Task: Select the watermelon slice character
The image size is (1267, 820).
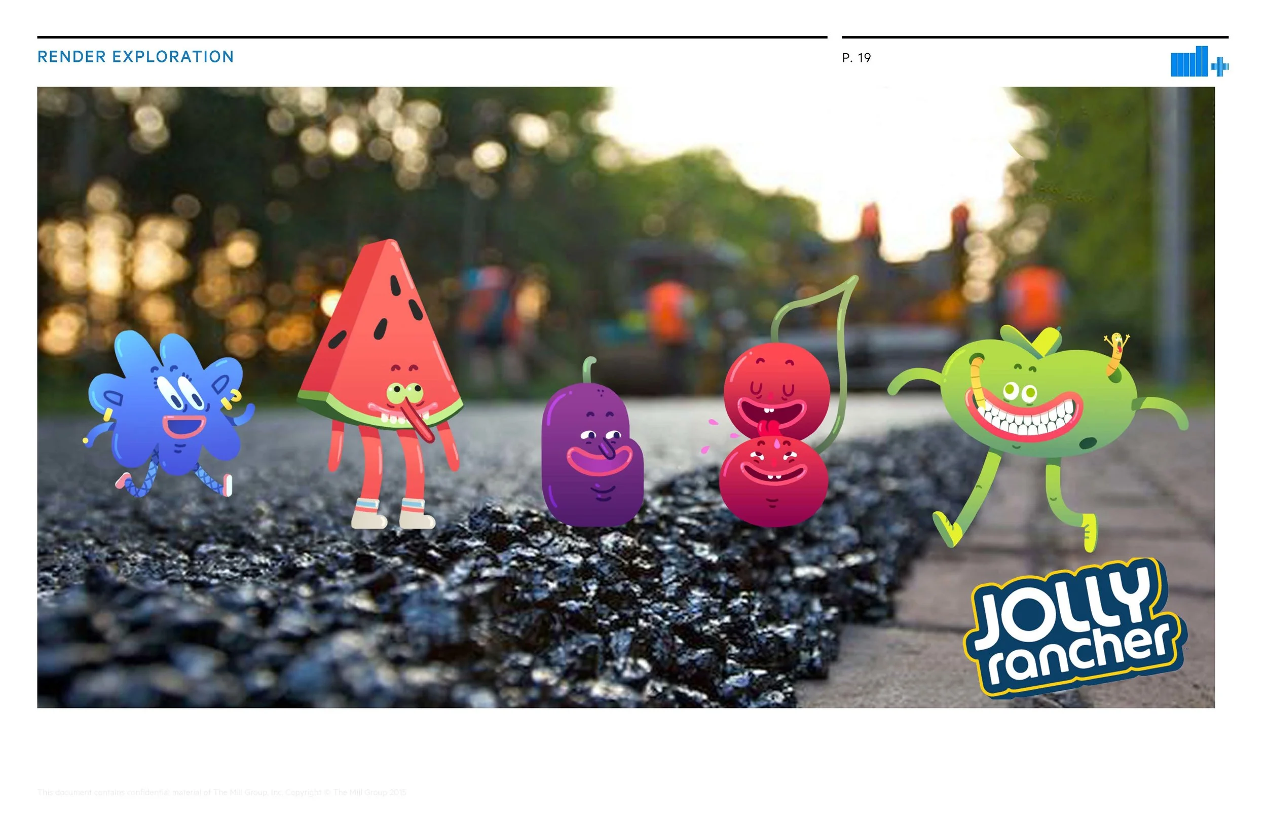Action: pos(380,383)
